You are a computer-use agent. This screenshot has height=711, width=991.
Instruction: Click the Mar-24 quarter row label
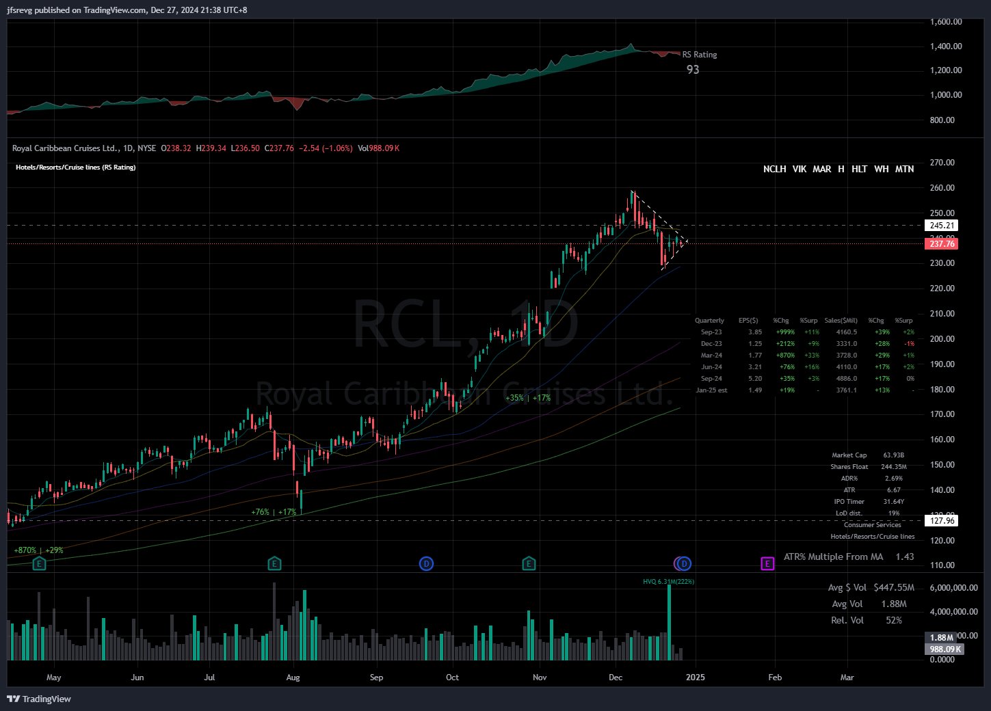(711, 355)
